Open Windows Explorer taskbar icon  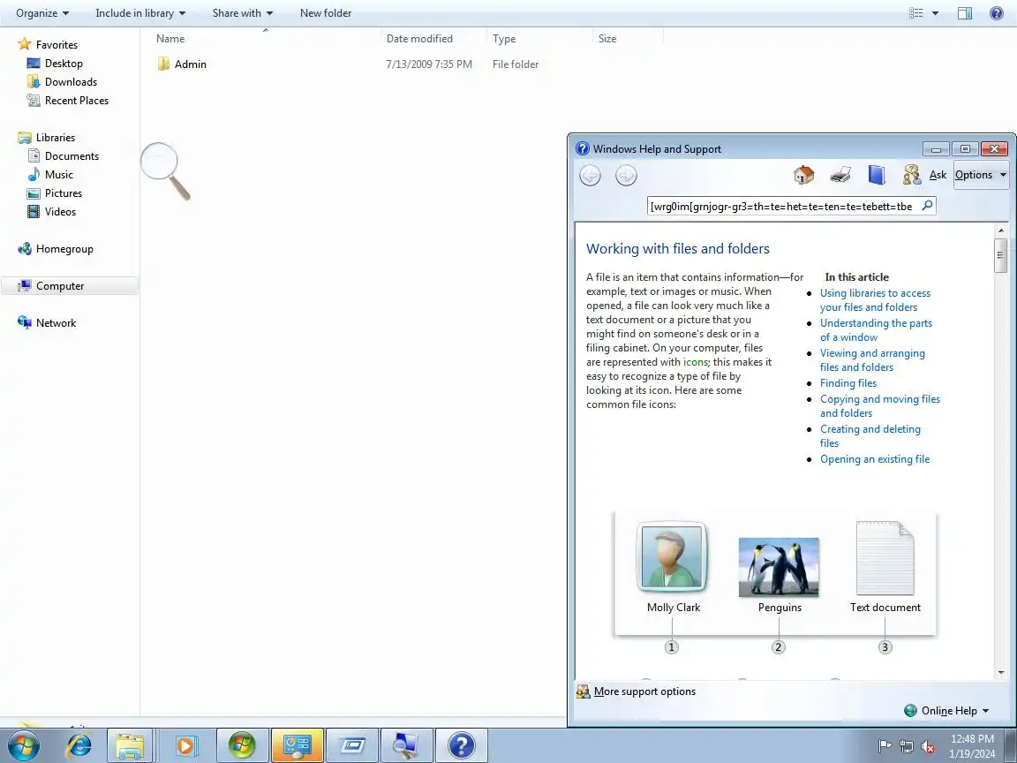(130, 745)
